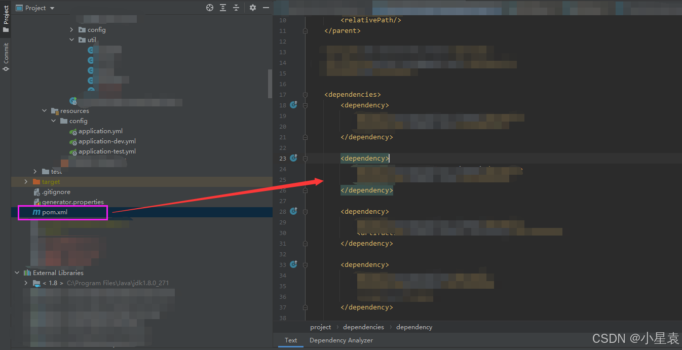682x350 pixels.
Task: Fold the dependency block at line 28
Action: 305,212
